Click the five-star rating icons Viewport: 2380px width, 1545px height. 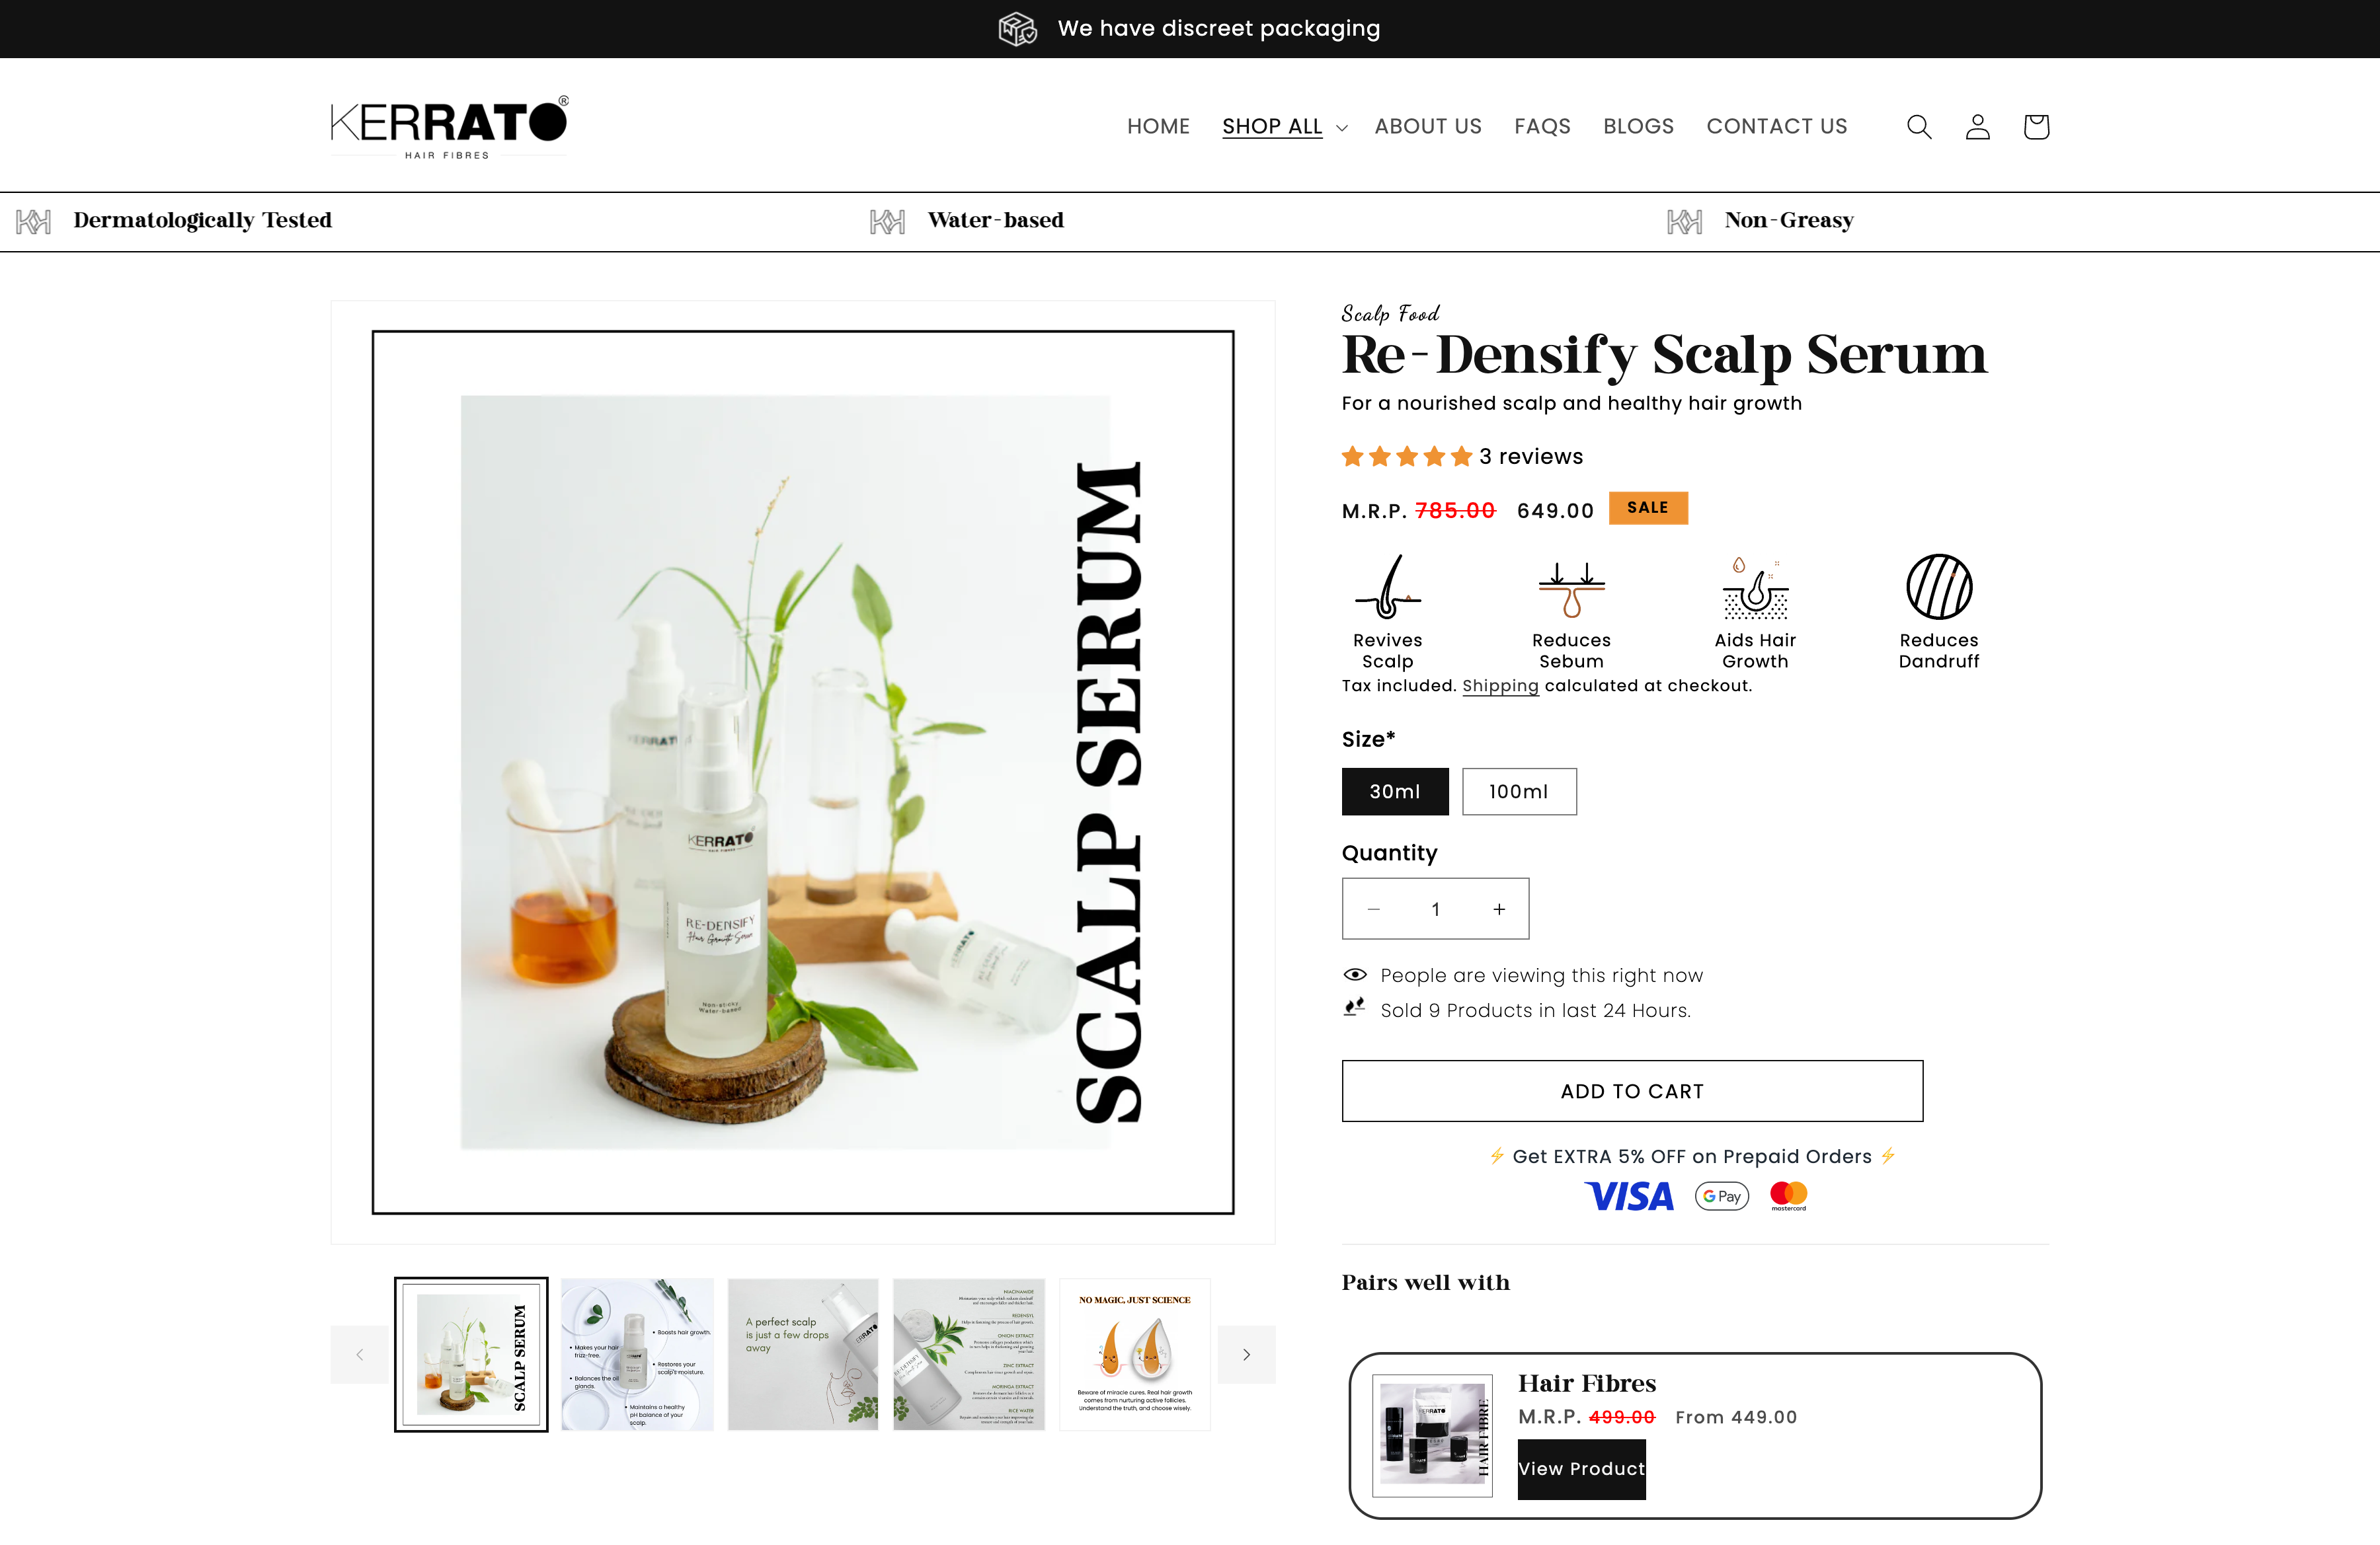pyautogui.click(x=1406, y=457)
